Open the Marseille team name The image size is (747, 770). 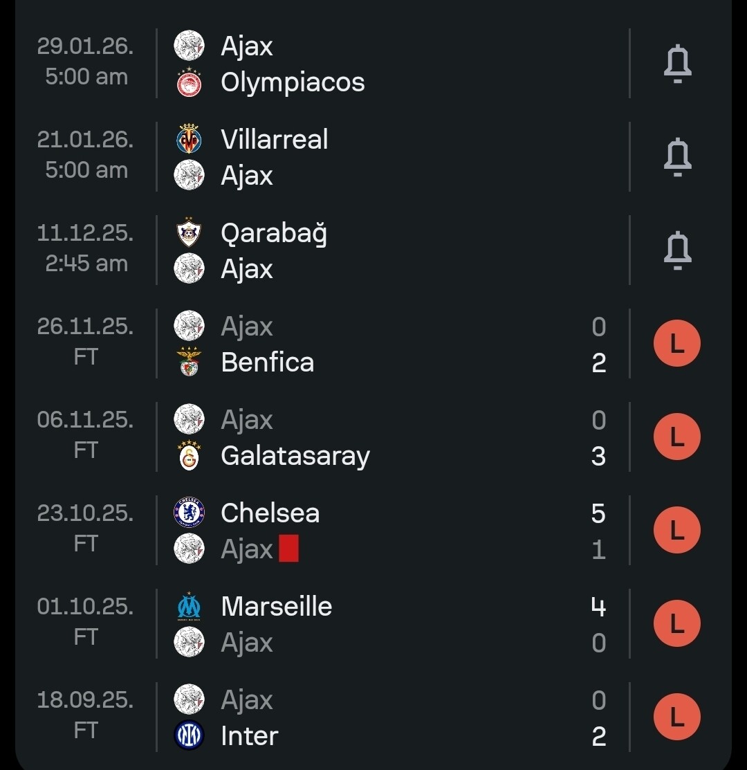click(x=277, y=606)
